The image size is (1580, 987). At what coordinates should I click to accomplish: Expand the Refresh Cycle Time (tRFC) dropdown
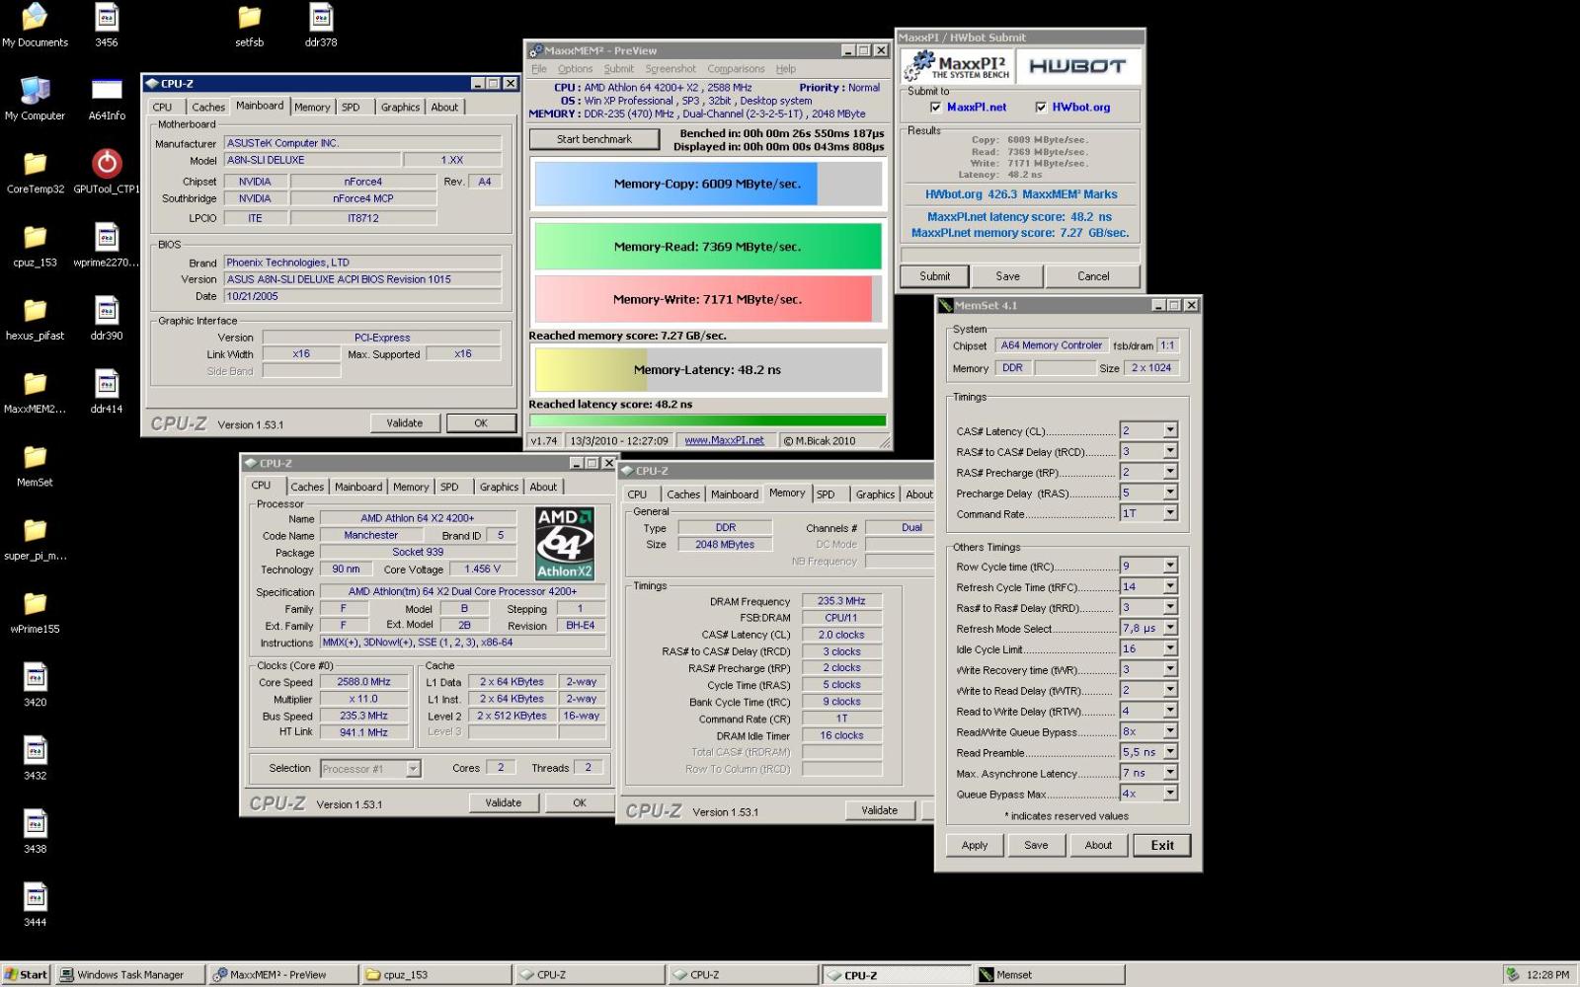(x=1170, y=586)
